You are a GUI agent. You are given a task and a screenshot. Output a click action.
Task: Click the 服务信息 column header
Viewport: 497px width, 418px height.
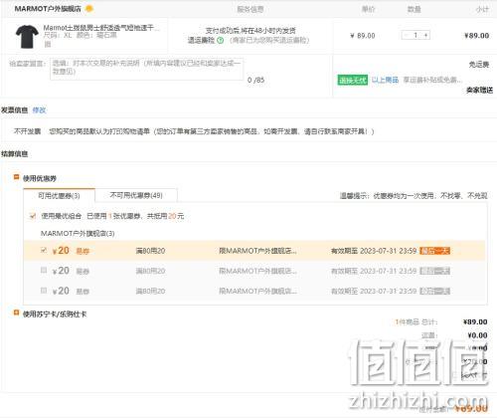[x=250, y=9]
